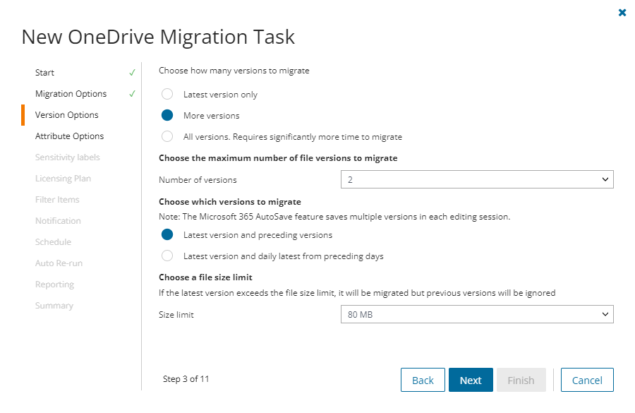Open the Number of versions dropdown

tap(476, 180)
